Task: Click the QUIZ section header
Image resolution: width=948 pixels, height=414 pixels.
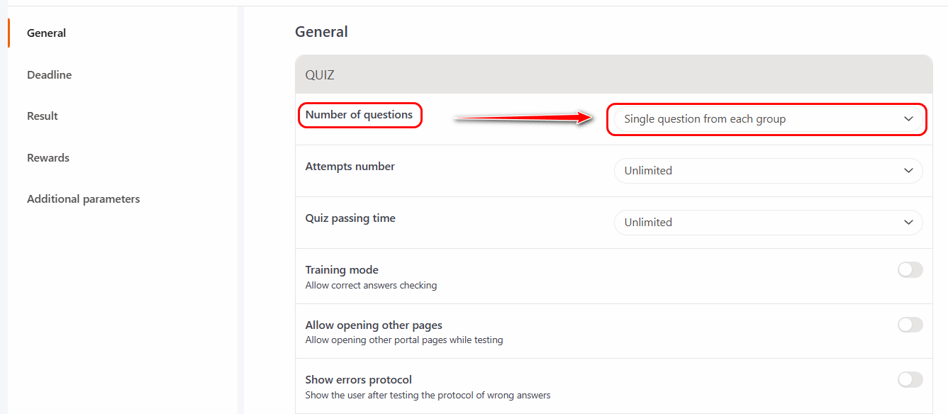Action: (x=320, y=75)
